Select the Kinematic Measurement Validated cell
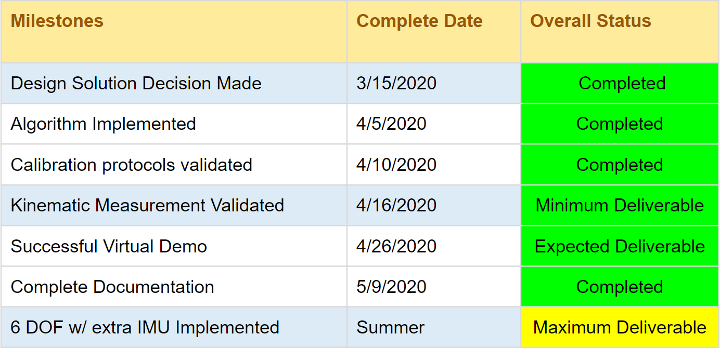720x348 pixels. click(147, 205)
